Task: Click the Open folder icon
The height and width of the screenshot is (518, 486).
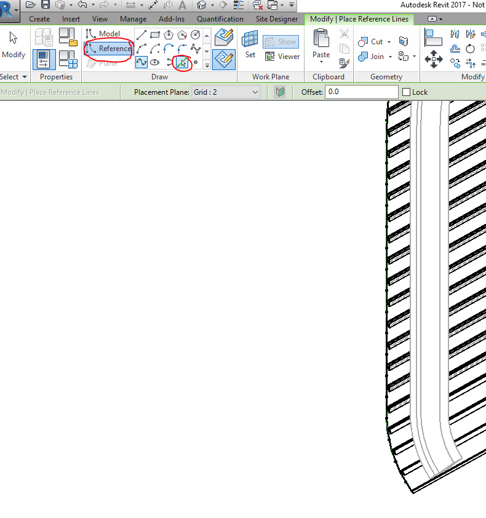Action: 30,5
